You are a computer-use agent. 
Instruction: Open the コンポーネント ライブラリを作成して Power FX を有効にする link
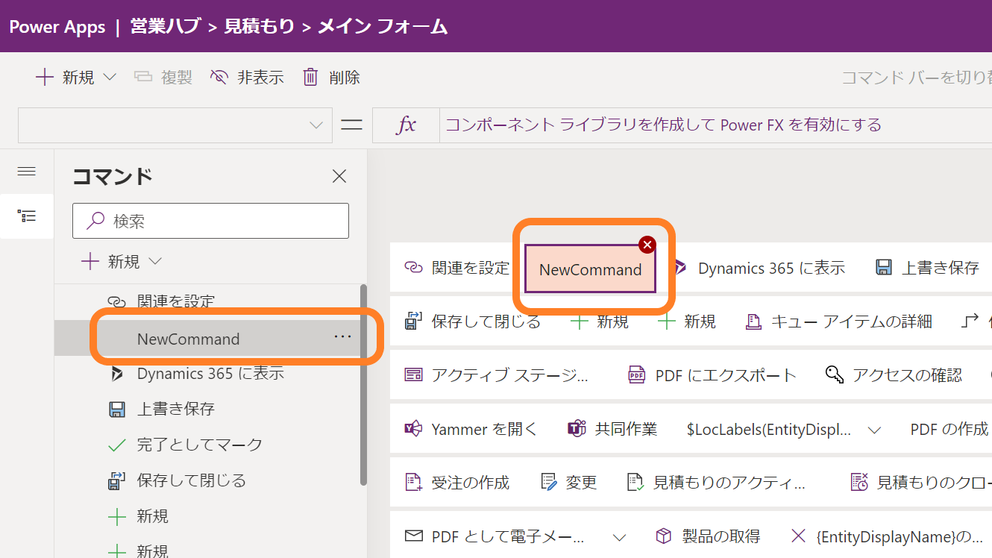tap(663, 125)
